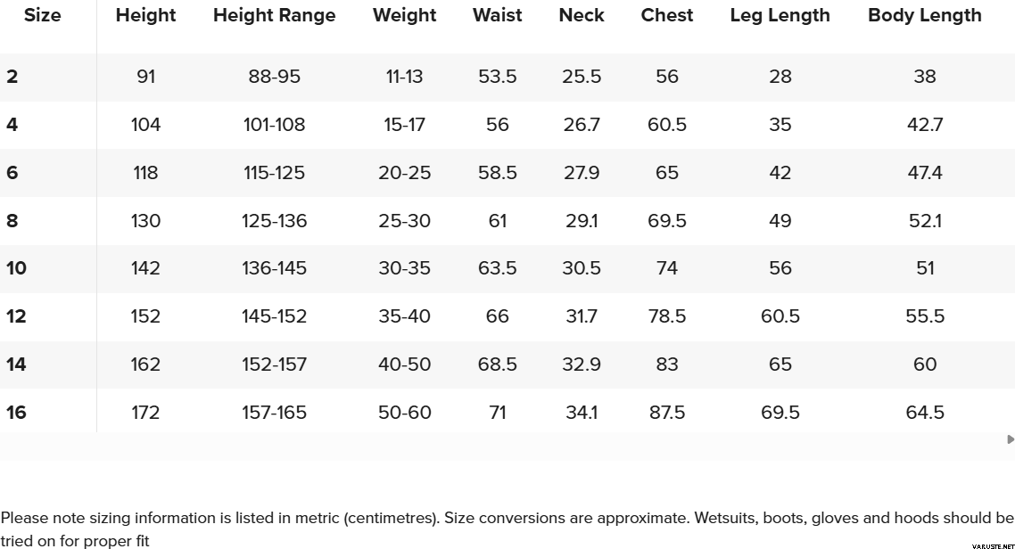This screenshot has width=1015, height=549.
Task: Select the 42.7 body length cell
Action: 925,125
